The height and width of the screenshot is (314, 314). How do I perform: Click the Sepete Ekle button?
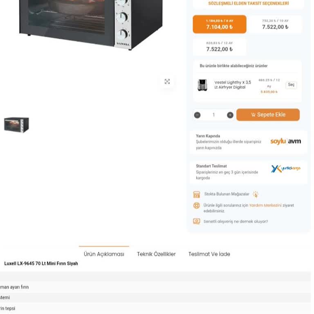pos(268,115)
